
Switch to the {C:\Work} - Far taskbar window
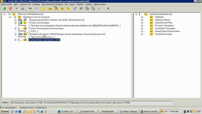pyautogui.click(x=67, y=111)
